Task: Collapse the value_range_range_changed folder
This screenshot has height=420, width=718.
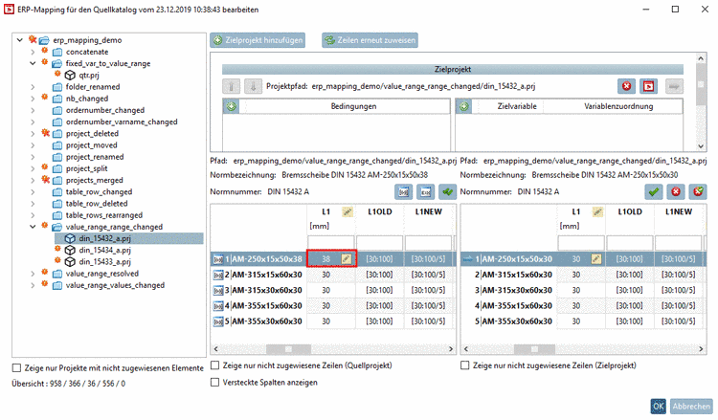Action: point(33,227)
